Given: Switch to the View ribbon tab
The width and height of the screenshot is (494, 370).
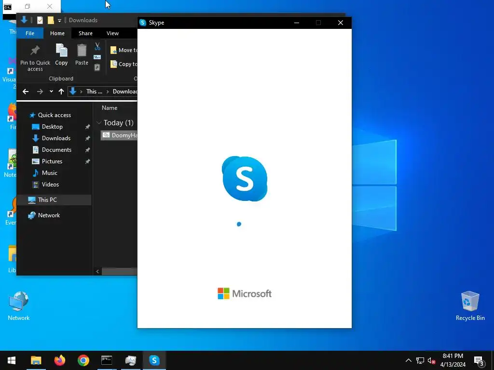Looking at the screenshot, I should (112, 33).
